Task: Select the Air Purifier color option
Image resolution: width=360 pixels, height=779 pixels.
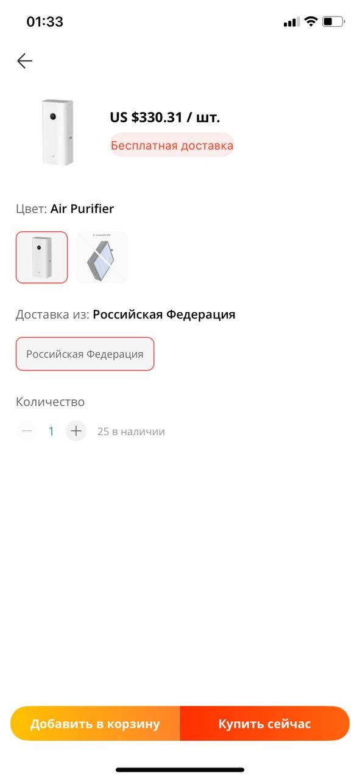Action: pyautogui.click(x=42, y=257)
